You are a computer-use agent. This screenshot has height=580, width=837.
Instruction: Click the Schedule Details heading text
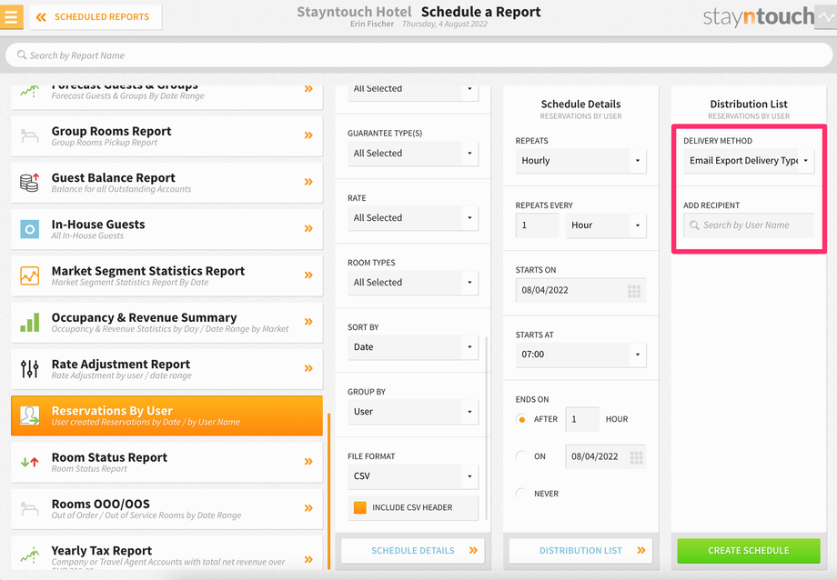(x=580, y=104)
